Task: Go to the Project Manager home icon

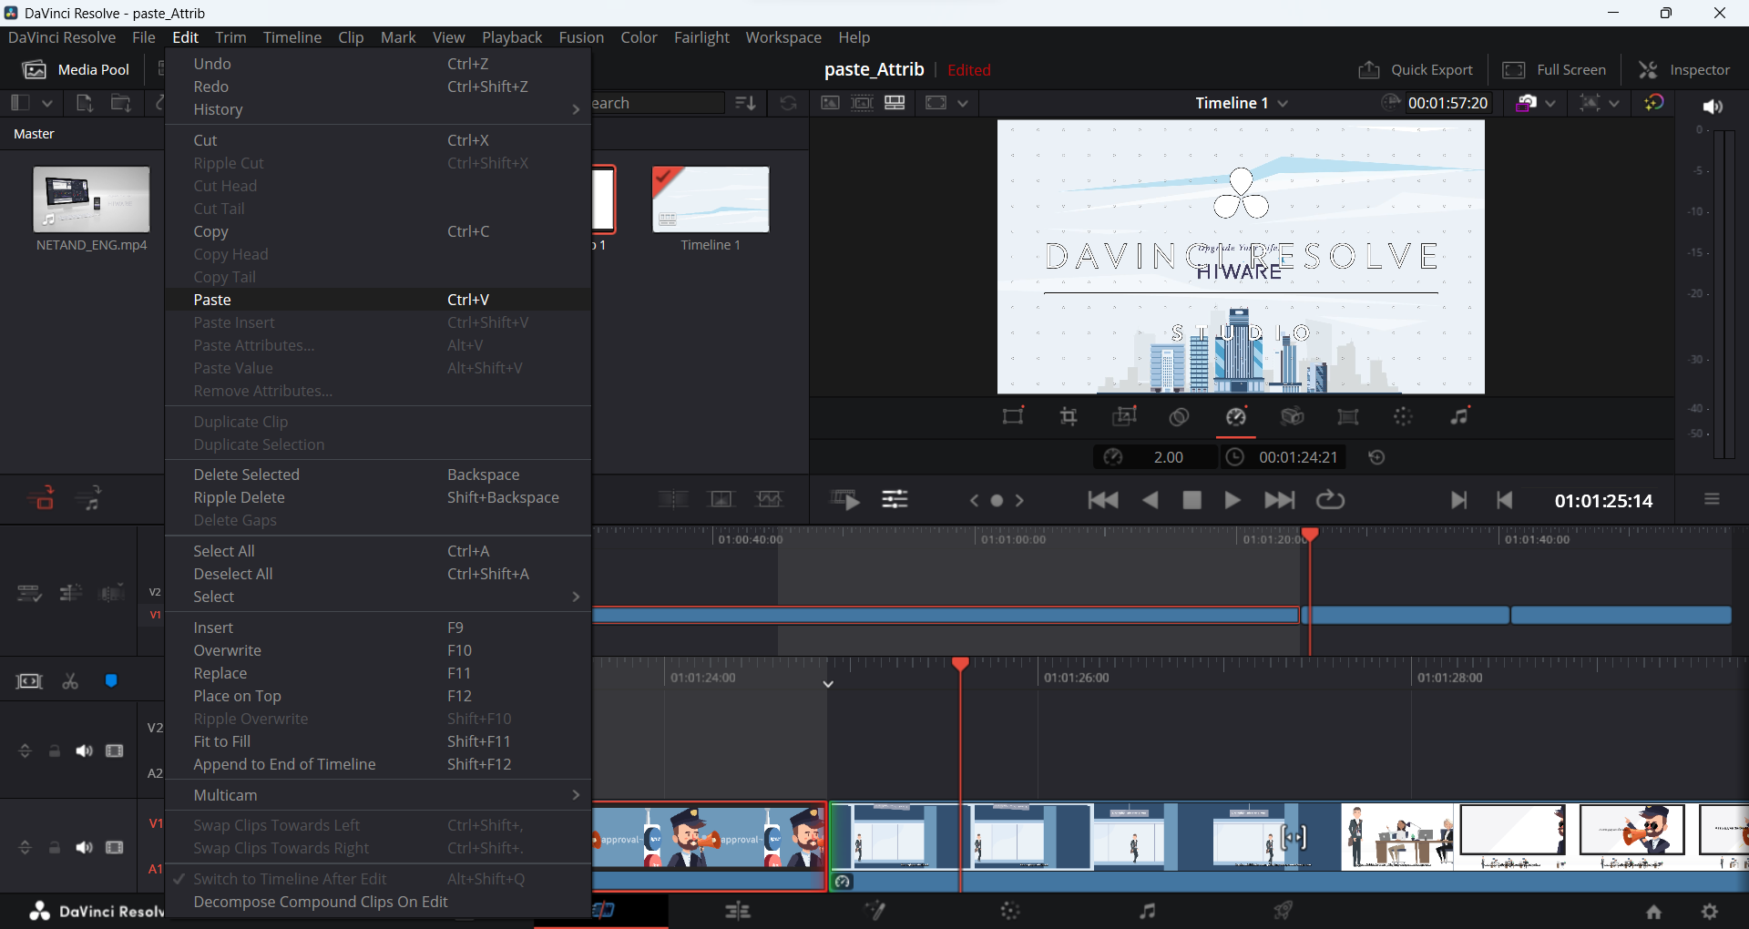Action: click(1653, 911)
